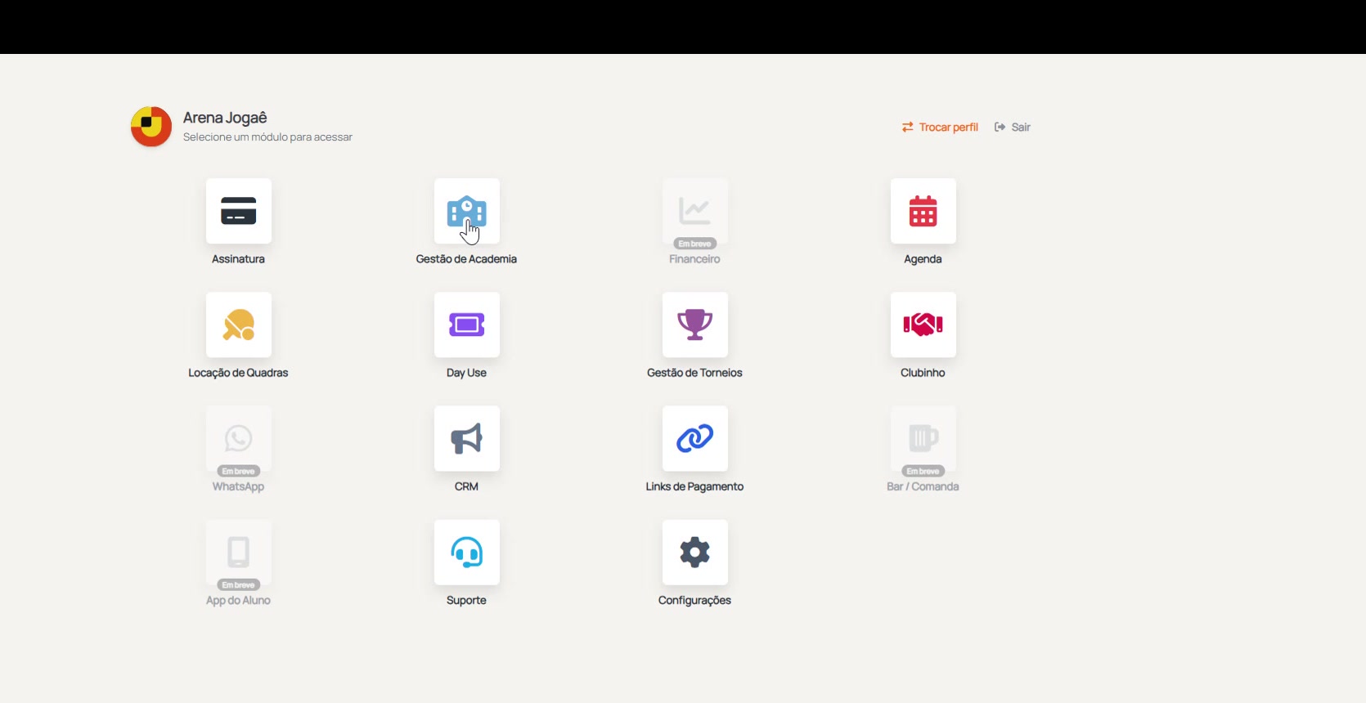Open Links de Pagamento chain icon
This screenshot has height=703, width=1366.
tap(694, 438)
